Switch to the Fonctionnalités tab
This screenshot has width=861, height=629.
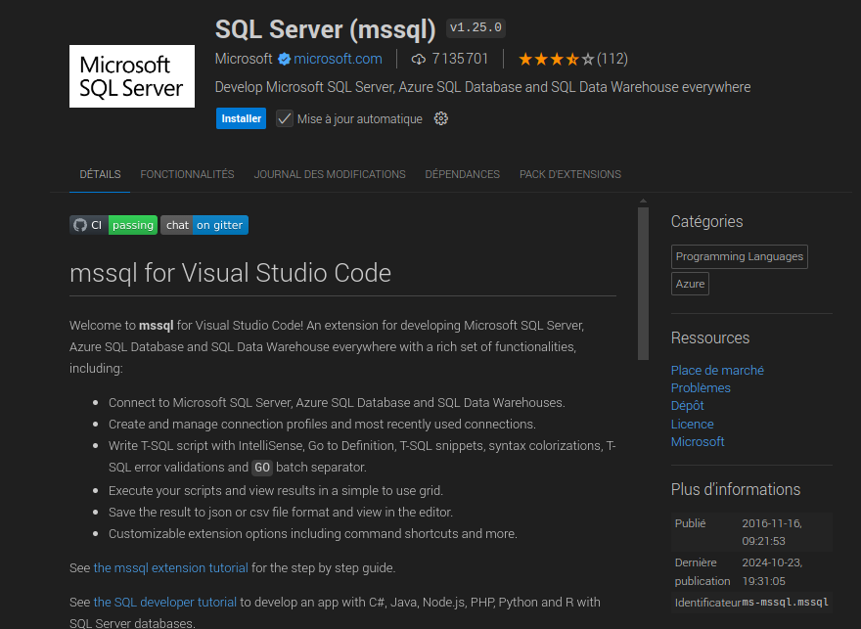click(x=187, y=174)
